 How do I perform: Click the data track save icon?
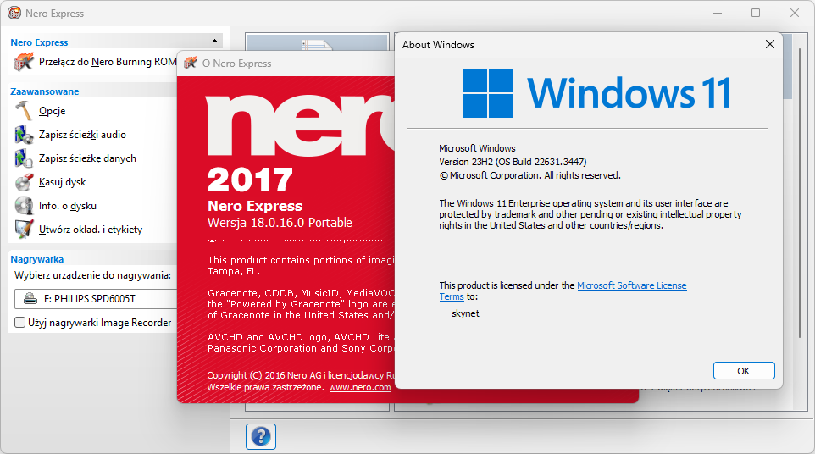click(24, 158)
